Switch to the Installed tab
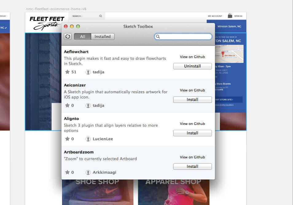293x205 pixels. point(103,36)
